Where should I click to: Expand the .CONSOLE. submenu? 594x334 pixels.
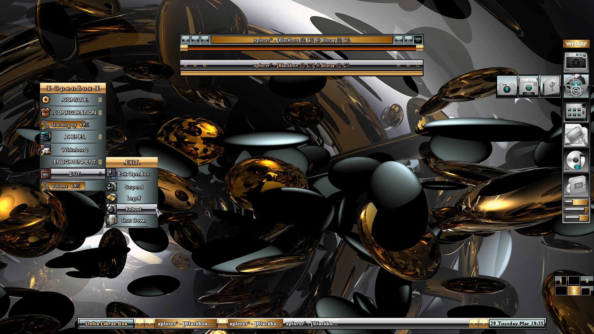point(75,100)
